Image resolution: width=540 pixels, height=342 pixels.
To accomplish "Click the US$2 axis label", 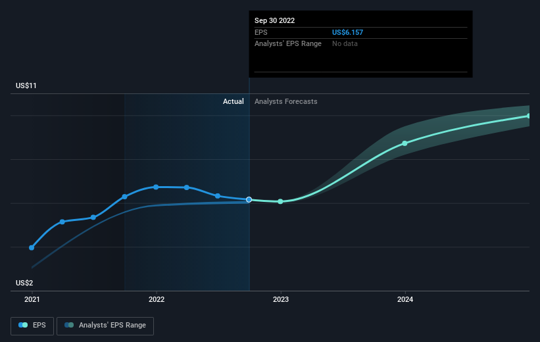I will point(24,283).
